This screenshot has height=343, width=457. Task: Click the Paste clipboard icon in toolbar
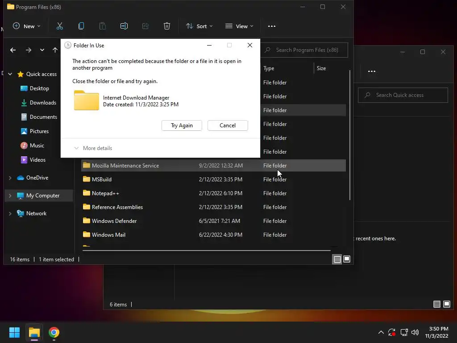(103, 26)
